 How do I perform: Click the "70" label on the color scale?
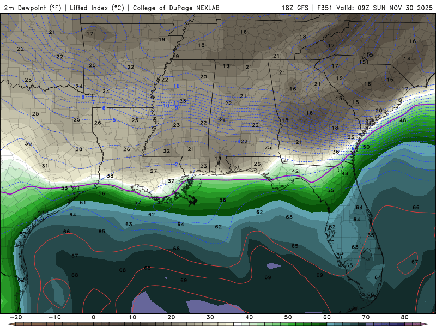tap(366, 317)
